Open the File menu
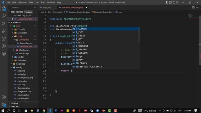Screen dimensions: 201x113 click(8, 3)
